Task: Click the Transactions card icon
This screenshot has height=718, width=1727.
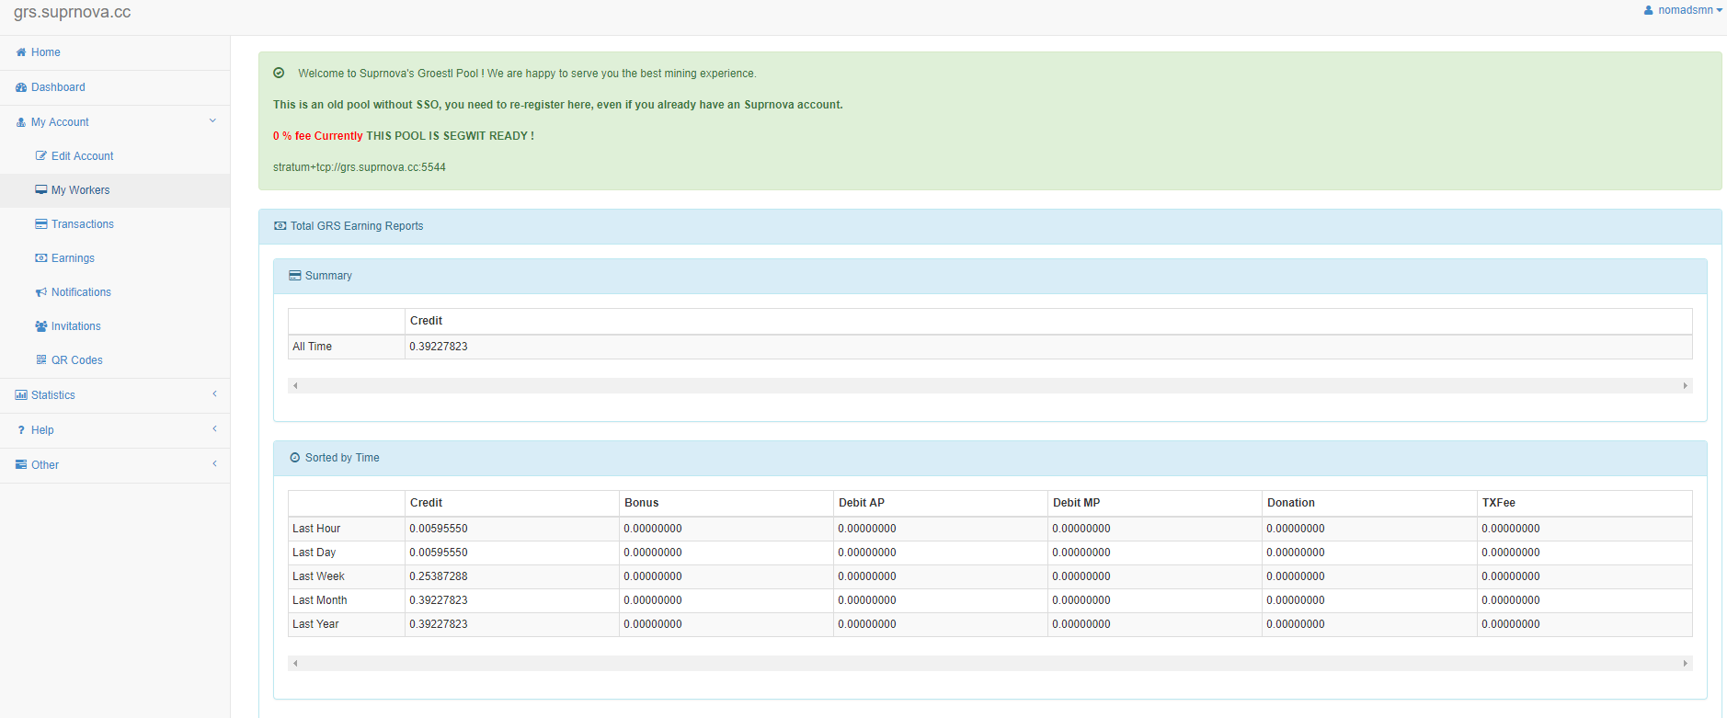Action: (x=40, y=224)
